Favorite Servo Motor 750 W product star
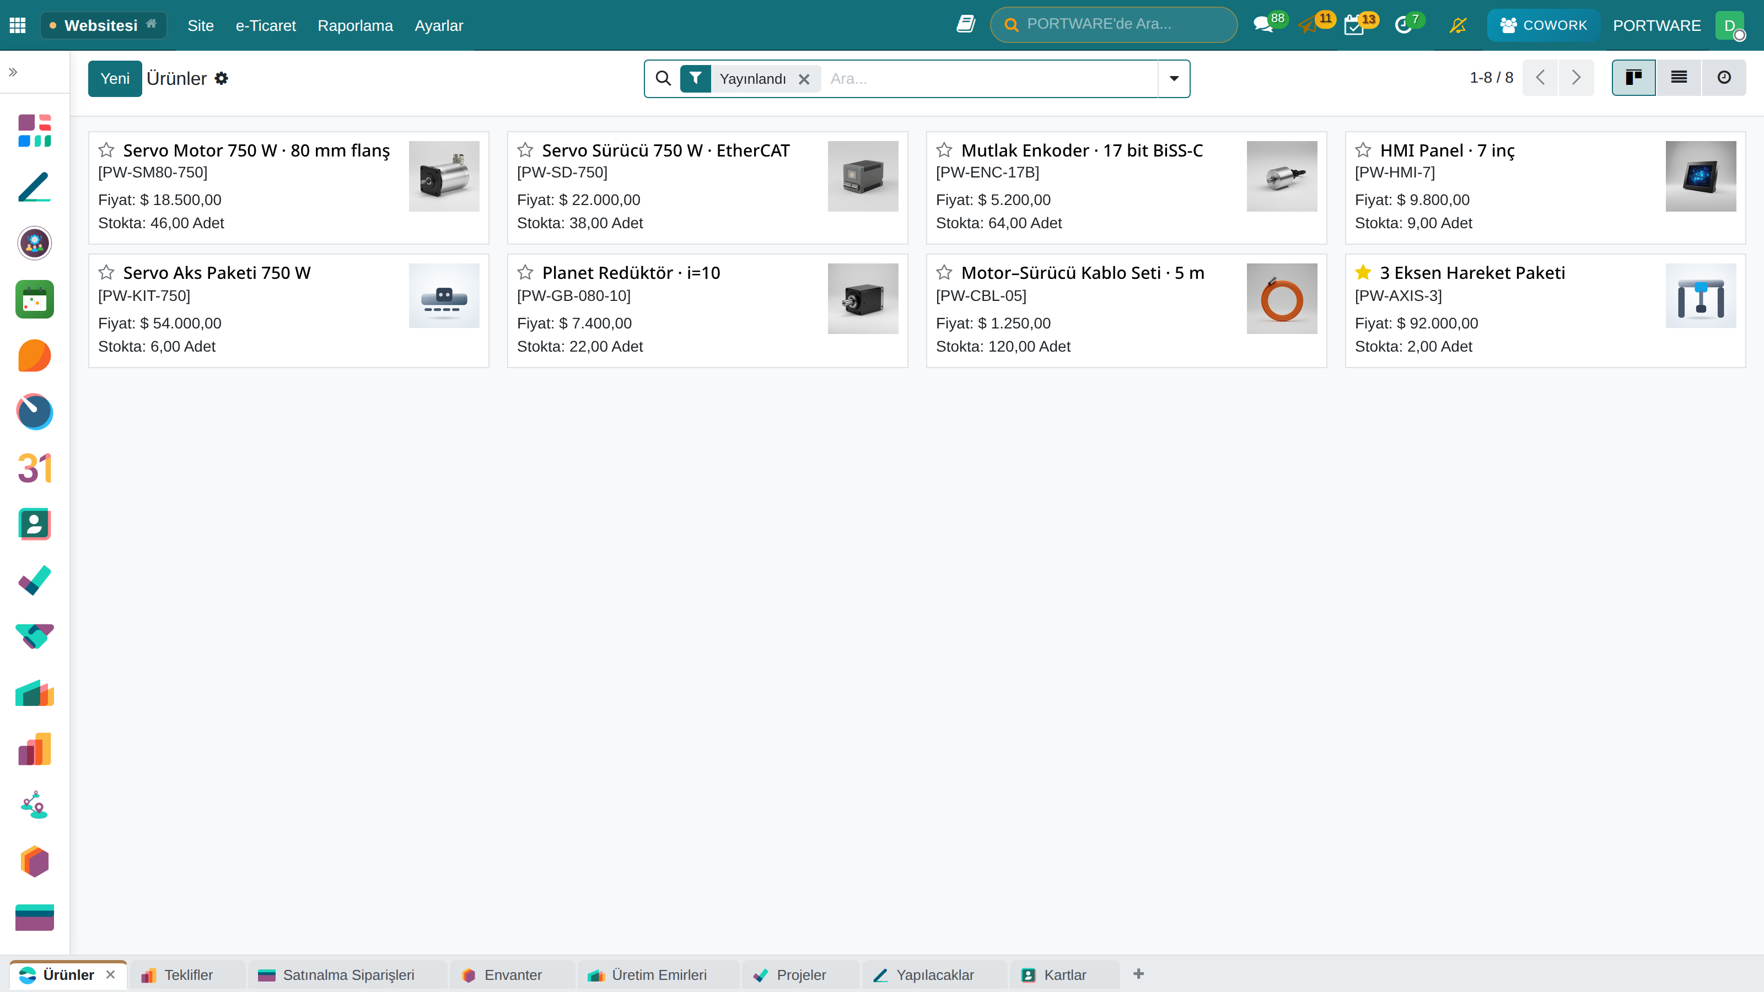 (x=106, y=150)
